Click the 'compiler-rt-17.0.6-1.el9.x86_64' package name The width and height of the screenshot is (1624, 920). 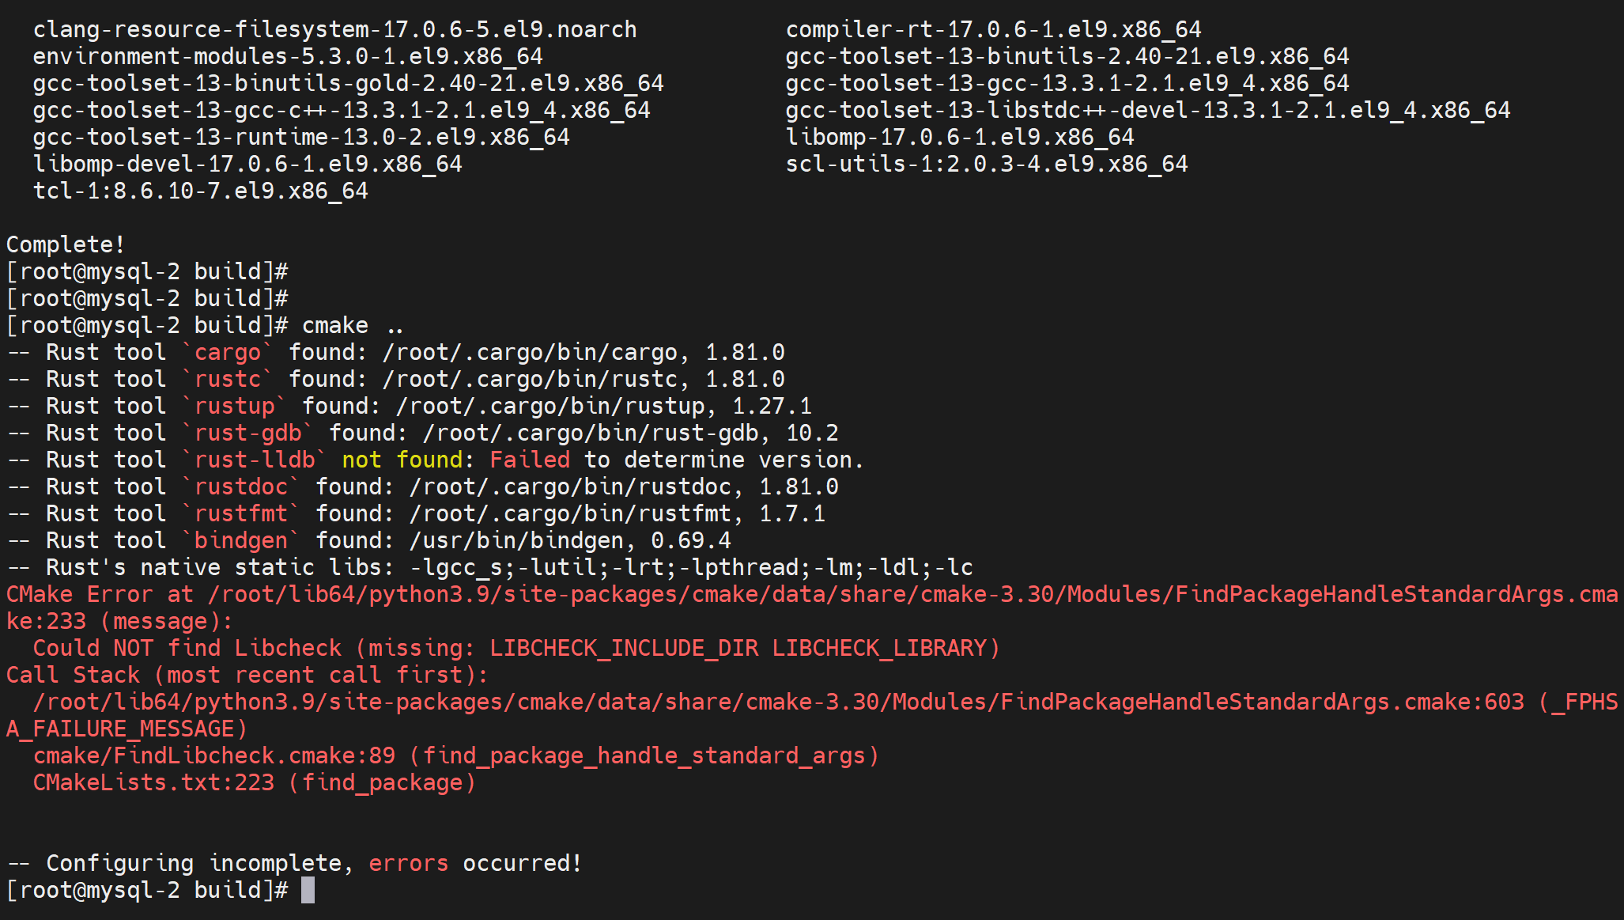coord(994,29)
